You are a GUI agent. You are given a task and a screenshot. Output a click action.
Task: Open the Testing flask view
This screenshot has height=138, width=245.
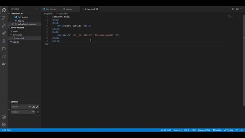click(x=4, y=41)
